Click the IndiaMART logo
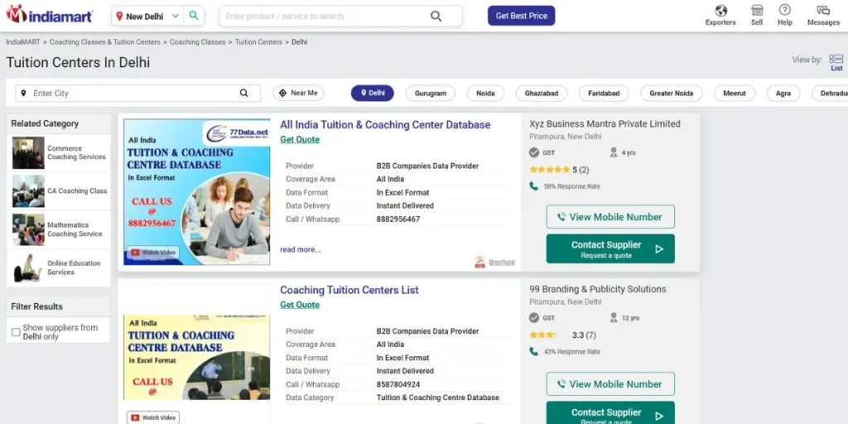 click(49, 15)
